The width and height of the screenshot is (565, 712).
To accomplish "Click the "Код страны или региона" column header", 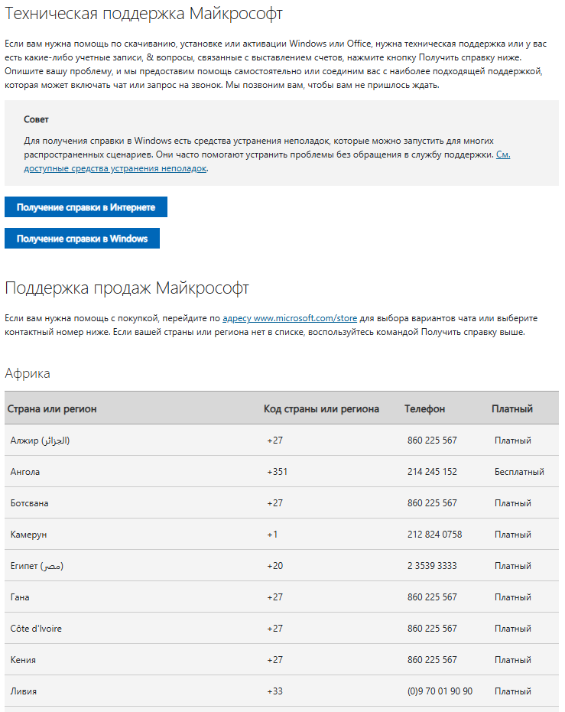I will coord(321,408).
